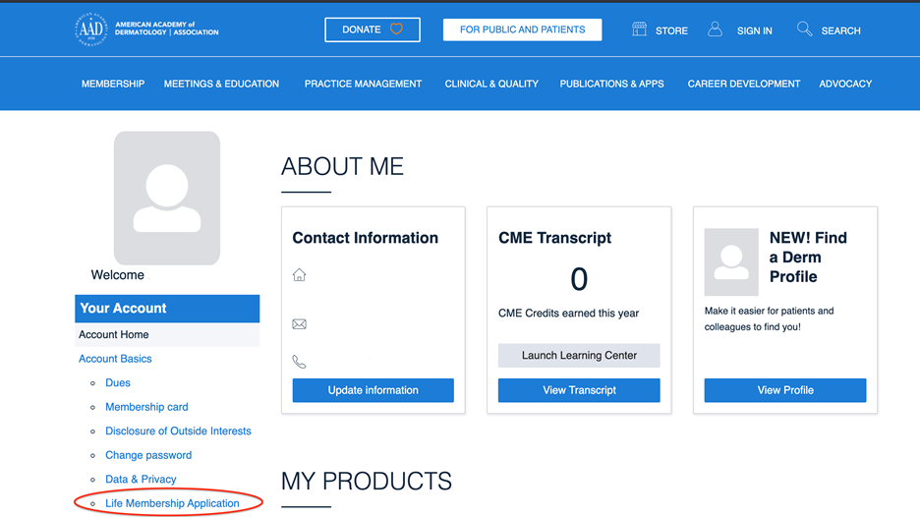Image resolution: width=920 pixels, height=517 pixels.
Task: Click the Find a Derm Profile avatar thumbnail
Action: point(731,261)
